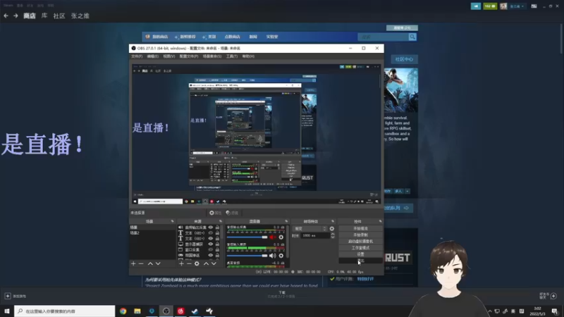Open the transition type dropdown
Viewport: 564px width, 317px height.
tap(310, 228)
